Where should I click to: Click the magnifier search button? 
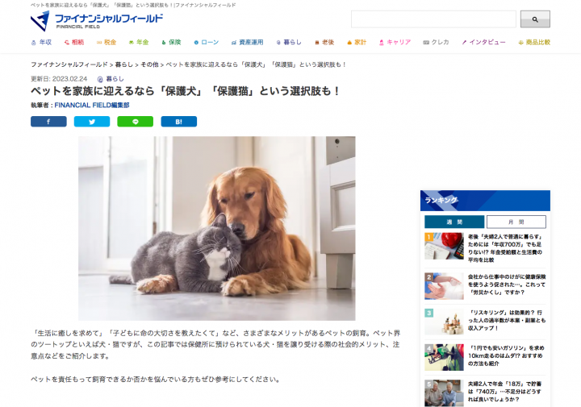coord(535,19)
